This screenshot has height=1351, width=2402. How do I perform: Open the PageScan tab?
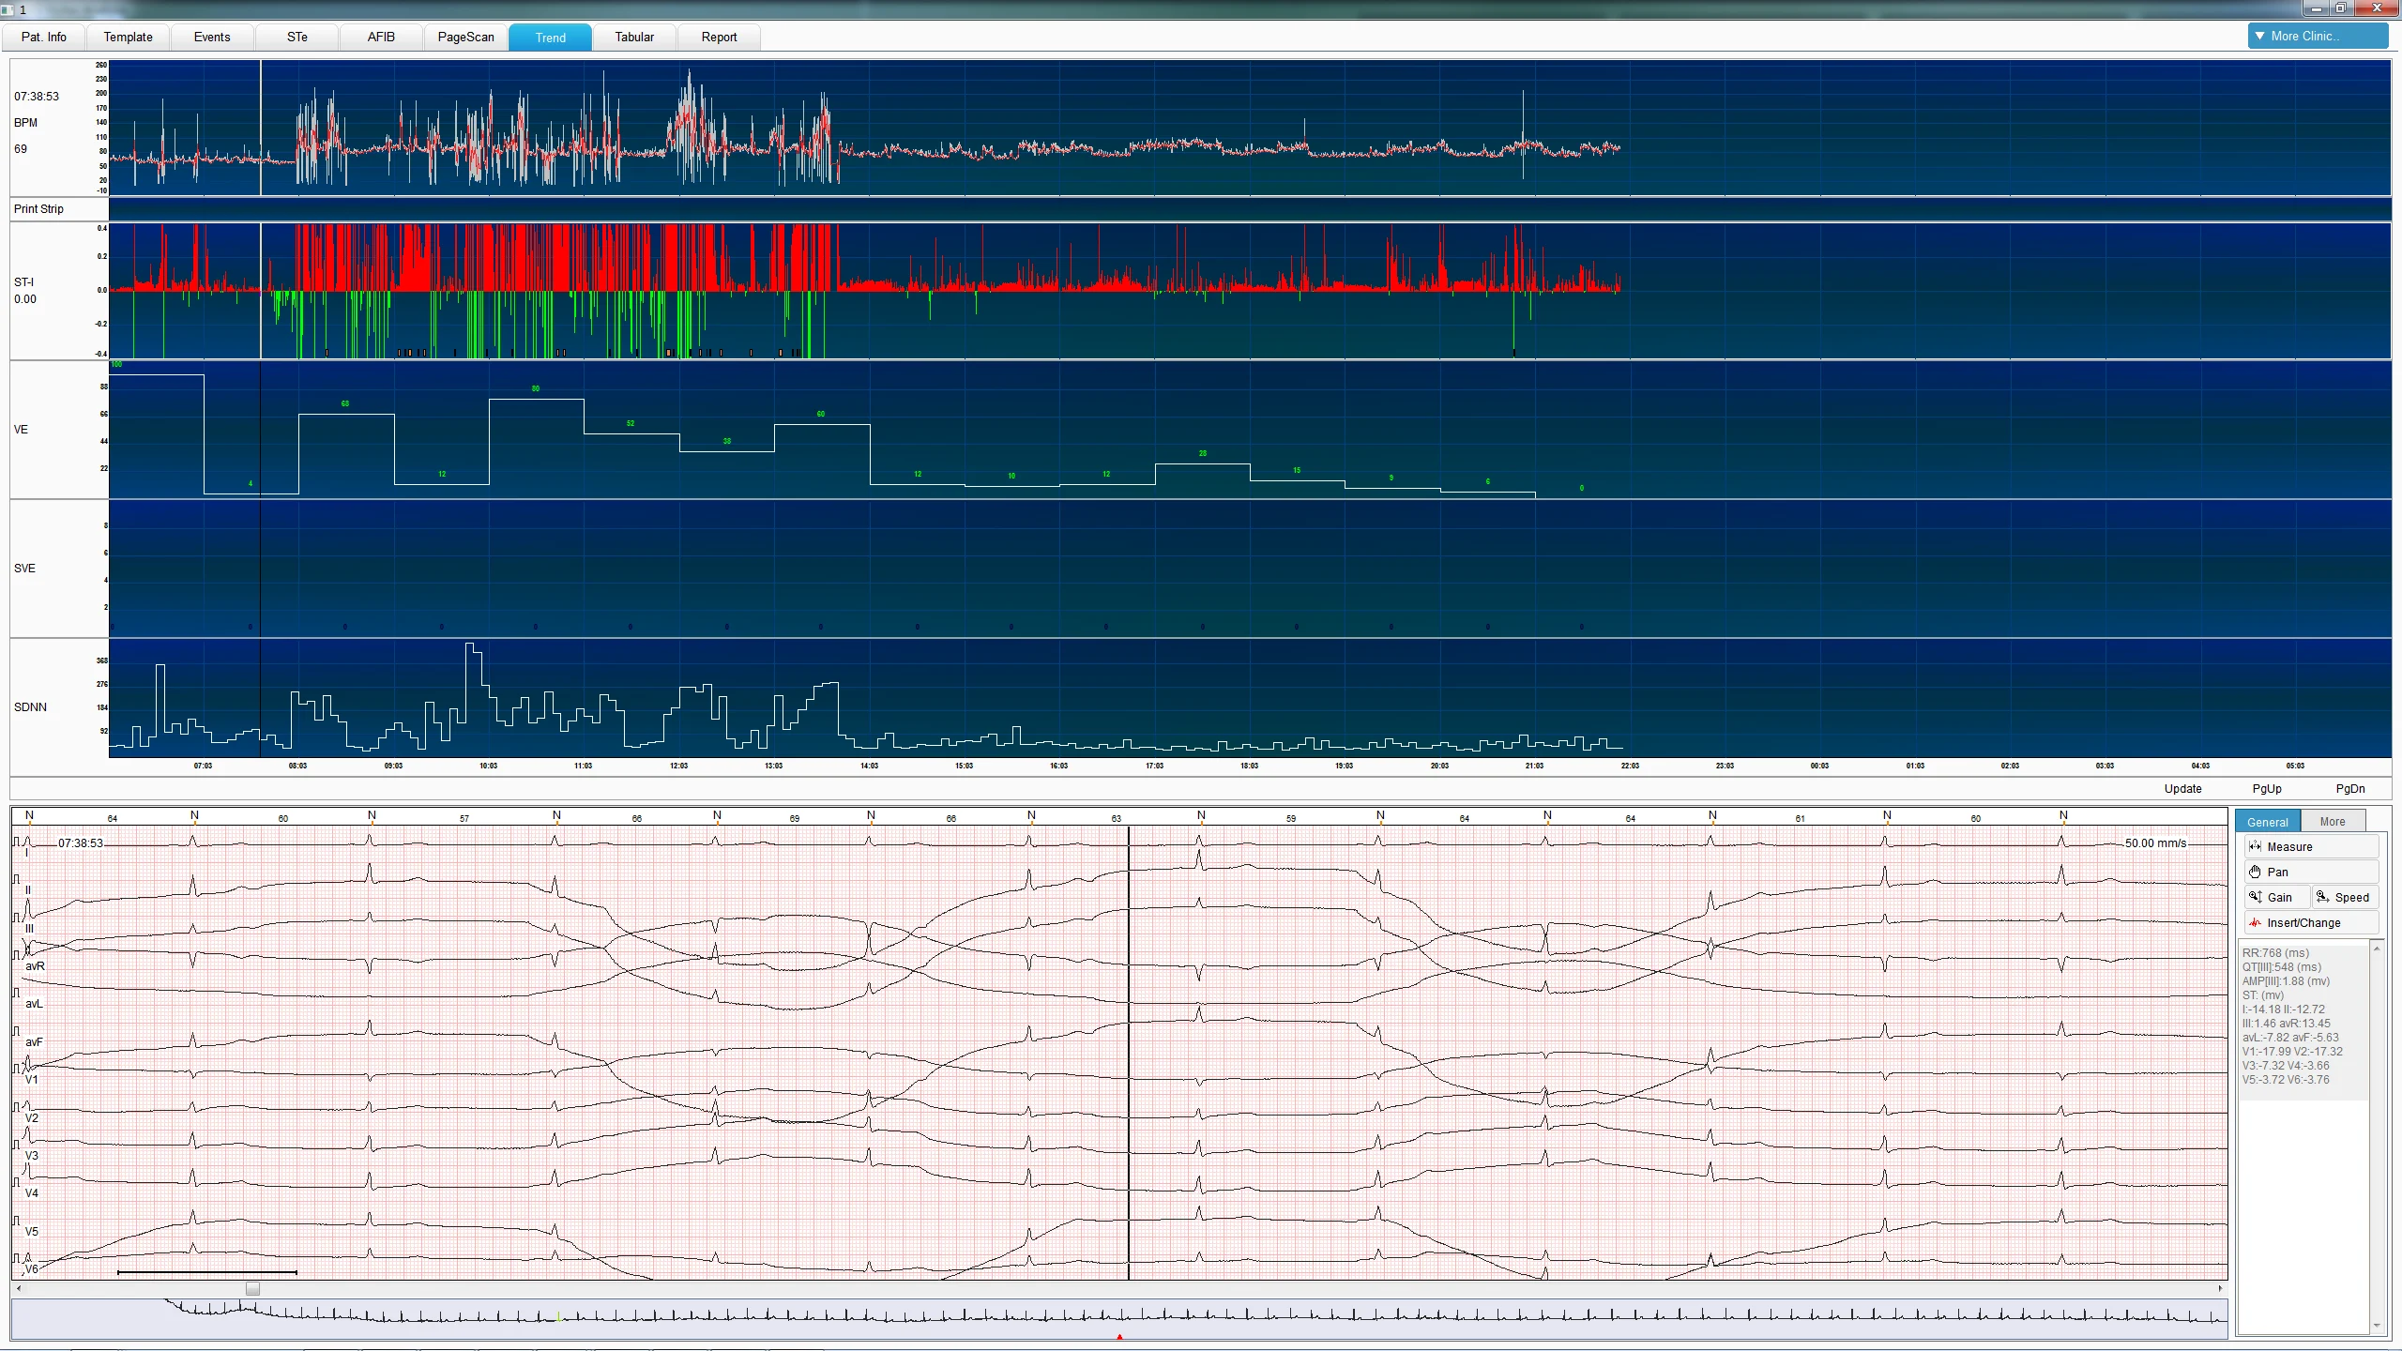pyautogui.click(x=465, y=37)
